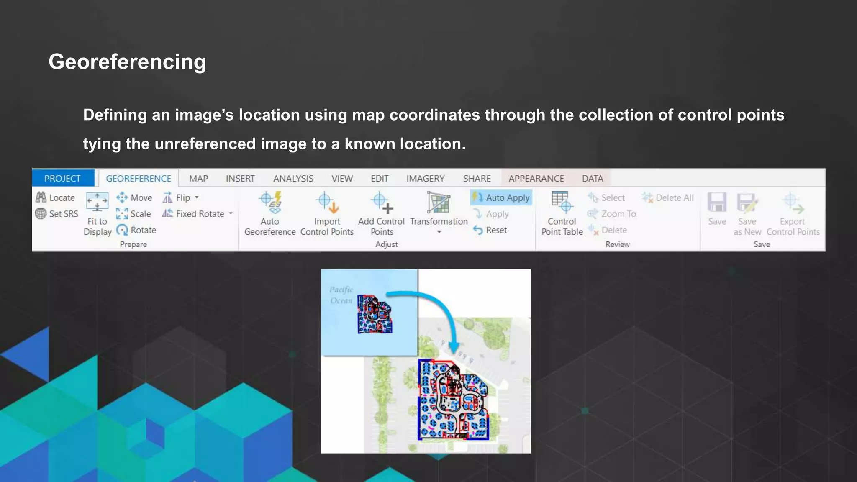Expand the Fixed Rotate dropdown arrow
The image size is (857, 482).
[x=231, y=214]
